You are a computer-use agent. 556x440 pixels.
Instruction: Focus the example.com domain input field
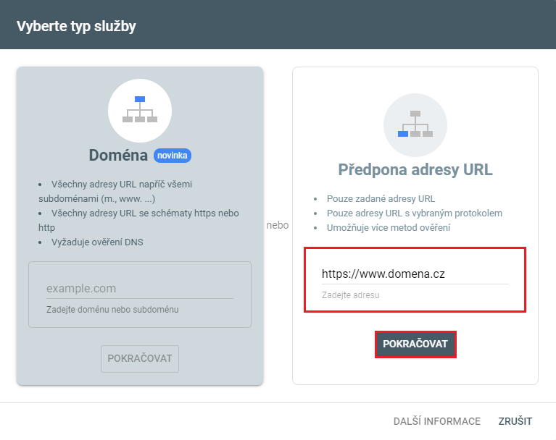139,288
